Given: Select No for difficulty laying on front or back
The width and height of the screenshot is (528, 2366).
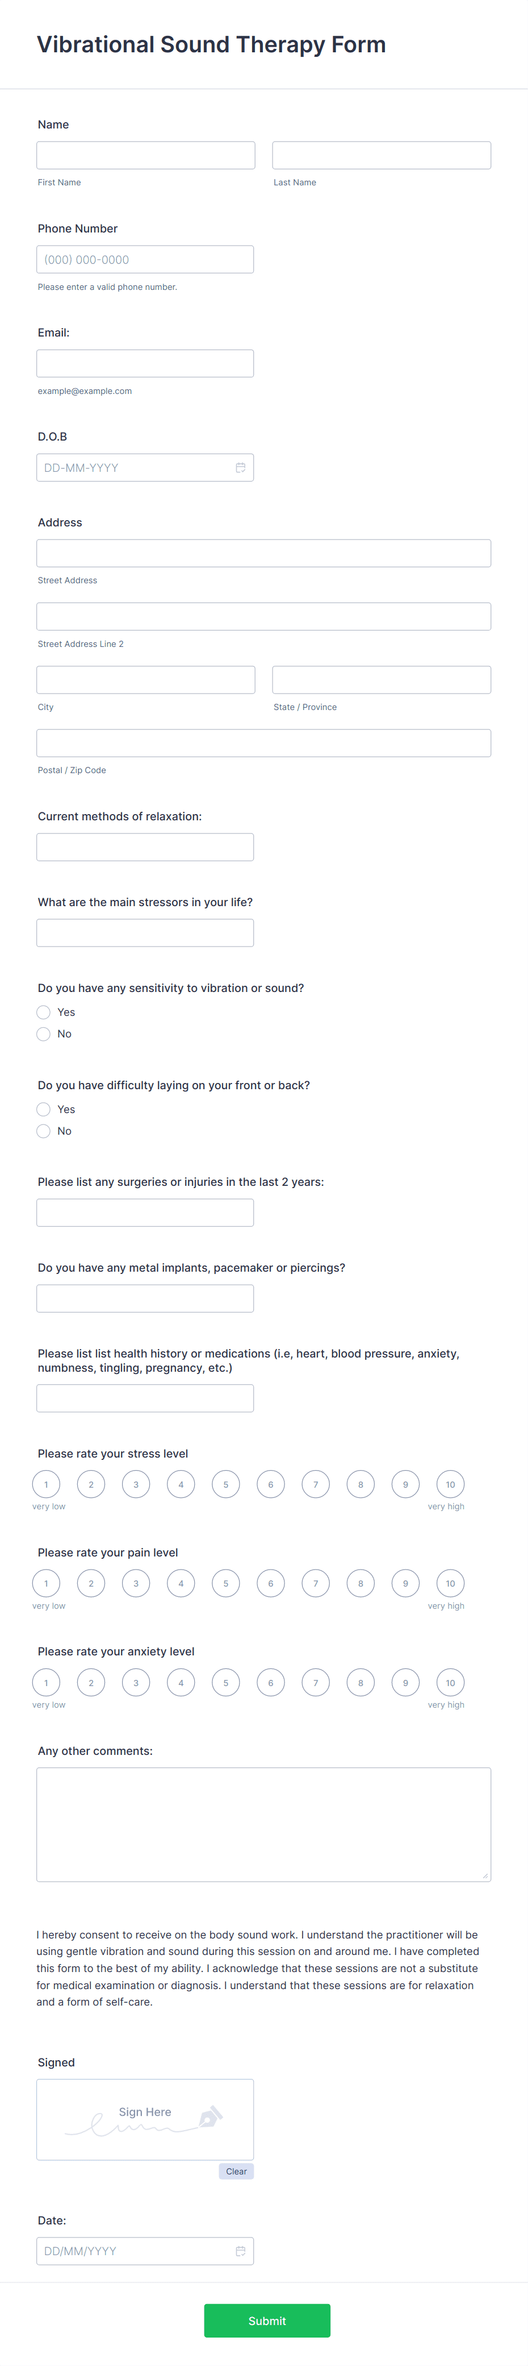Looking at the screenshot, I should 43,1131.
